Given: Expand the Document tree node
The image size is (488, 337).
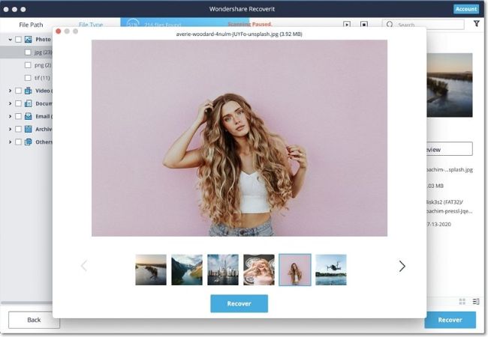Looking at the screenshot, I should click(x=10, y=103).
